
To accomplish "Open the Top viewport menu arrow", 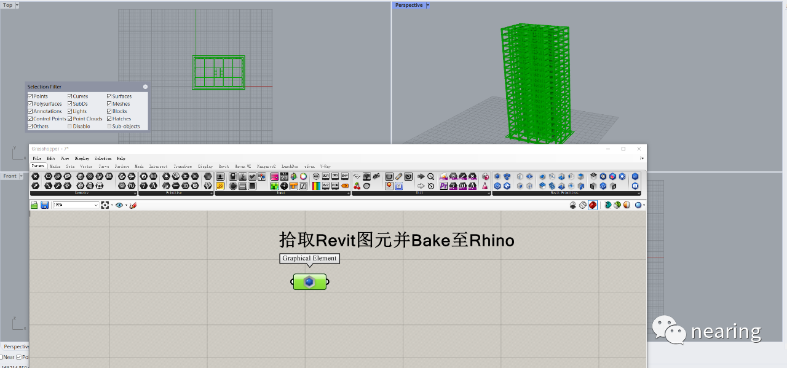I will click(x=17, y=5).
